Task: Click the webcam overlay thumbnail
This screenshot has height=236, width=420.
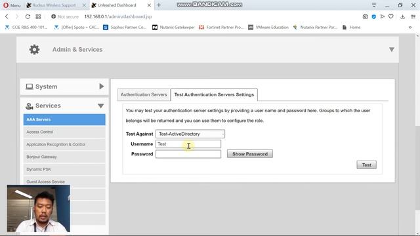Action: [38, 208]
